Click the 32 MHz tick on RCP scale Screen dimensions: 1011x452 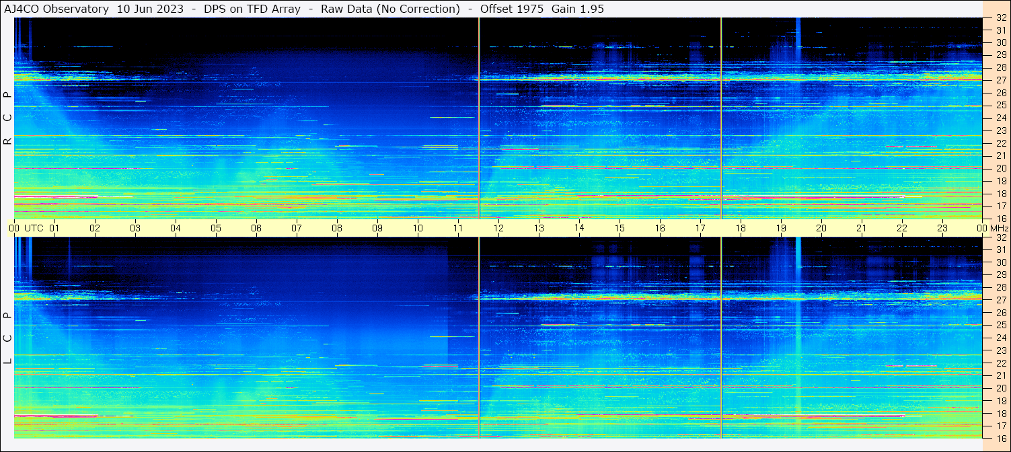click(1000, 18)
